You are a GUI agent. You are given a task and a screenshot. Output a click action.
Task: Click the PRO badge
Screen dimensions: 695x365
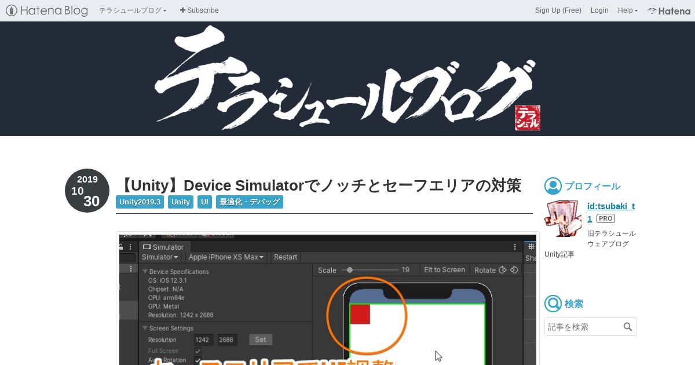point(606,218)
